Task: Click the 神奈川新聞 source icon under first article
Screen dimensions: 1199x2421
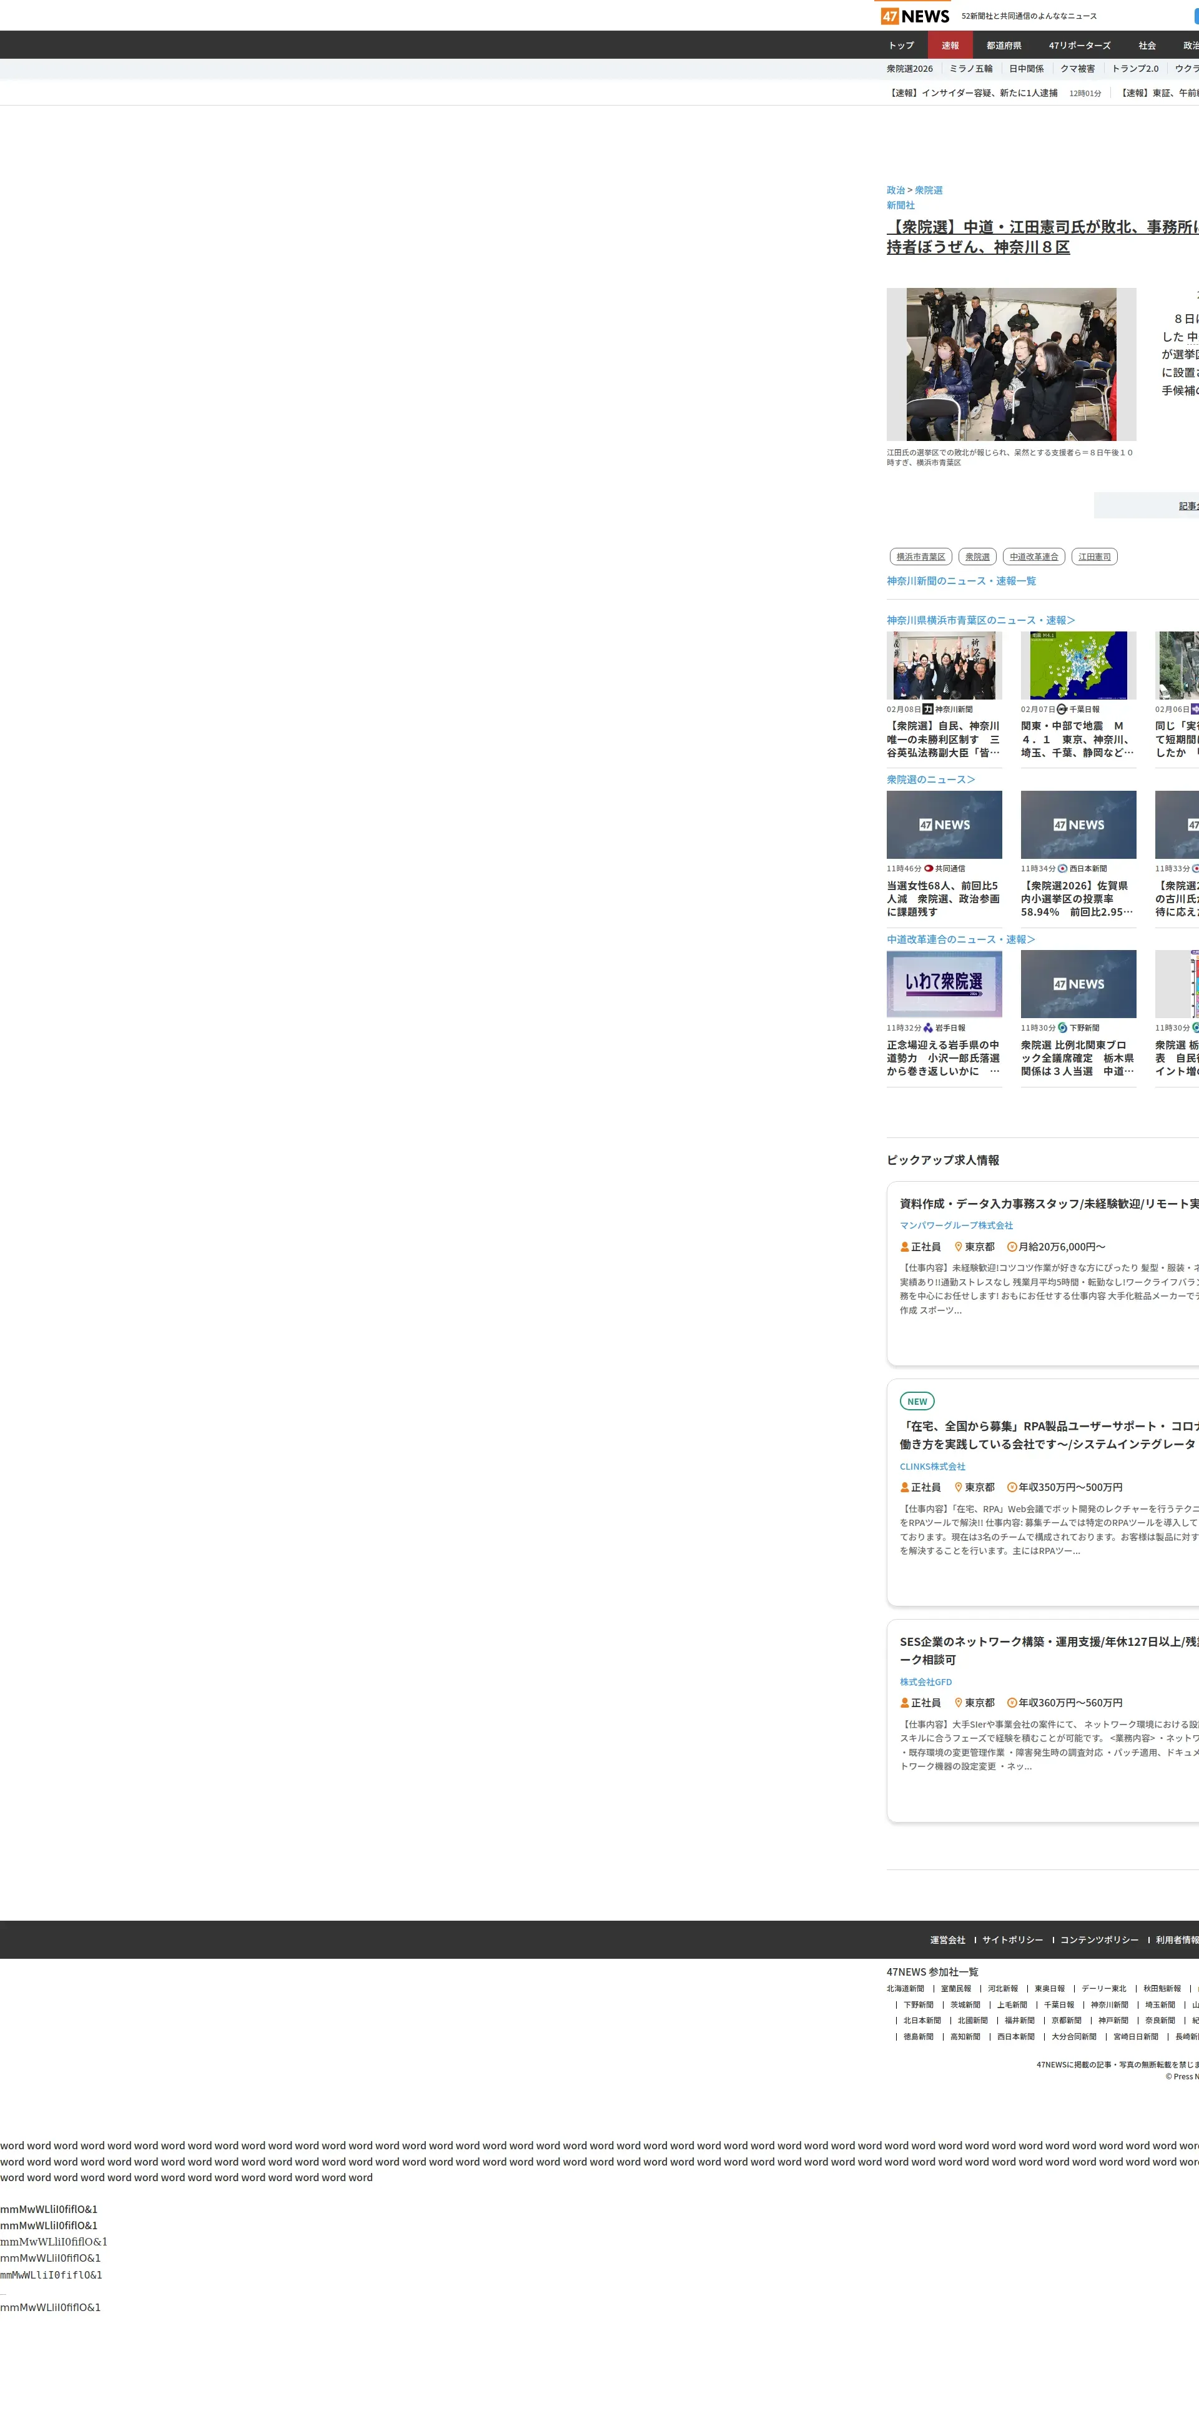Action: (927, 710)
